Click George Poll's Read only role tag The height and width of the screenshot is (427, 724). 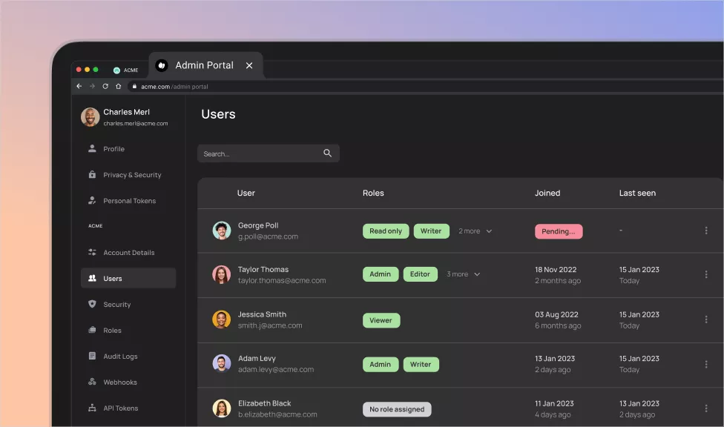[386, 231]
